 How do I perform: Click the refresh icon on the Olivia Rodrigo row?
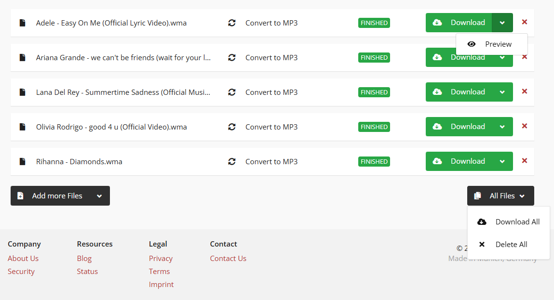point(232,127)
